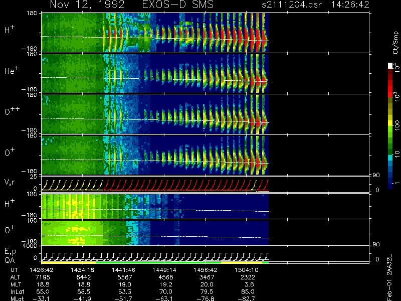Screen dimensions: 401x301
Task: Click the vertical '2AA32L' code at right edge
Action: (x=389, y=265)
